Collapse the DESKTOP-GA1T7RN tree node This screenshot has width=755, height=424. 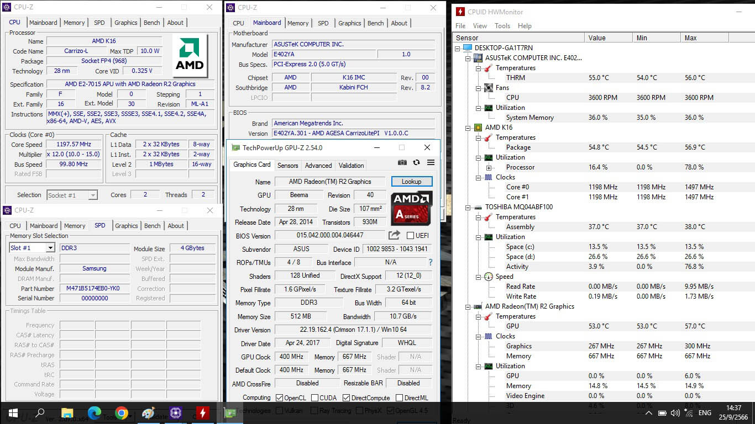pyautogui.click(x=458, y=48)
